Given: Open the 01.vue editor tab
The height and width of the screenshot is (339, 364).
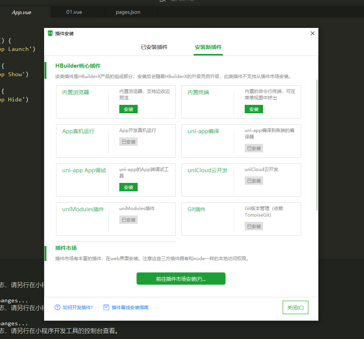Looking at the screenshot, I should tap(74, 12).
